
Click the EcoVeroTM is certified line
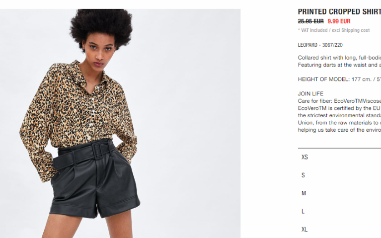[x=339, y=108]
